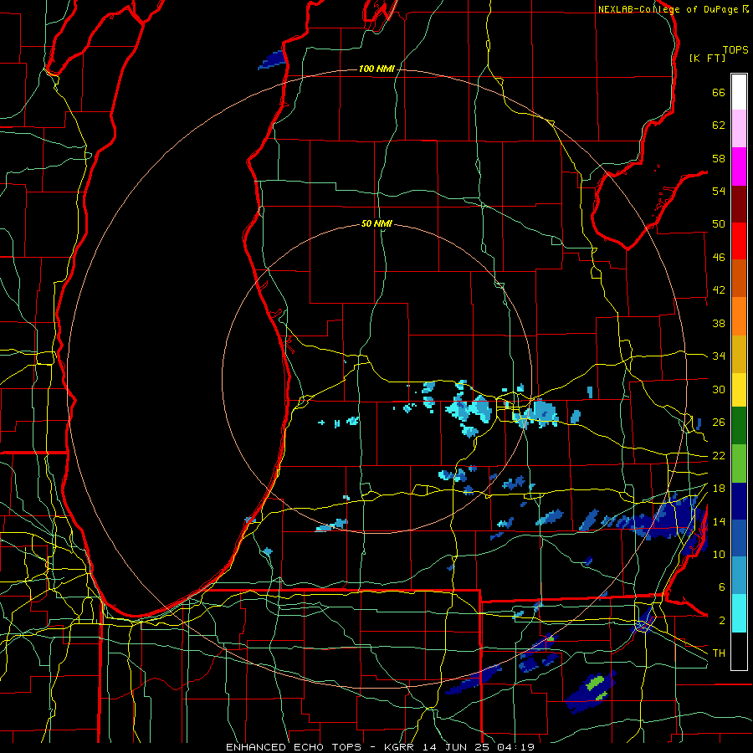The height and width of the screenshot is (753, 753).
Task: Click the light green swatch near 22 on the color scale
Action: tap(739, 464)
